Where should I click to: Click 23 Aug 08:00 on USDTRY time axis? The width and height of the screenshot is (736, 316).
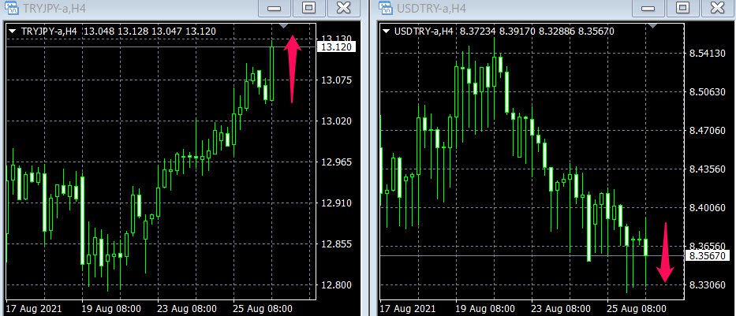(561, 309)
